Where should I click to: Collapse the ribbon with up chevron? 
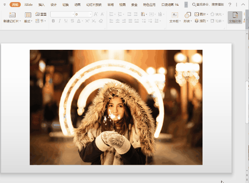(243, 5)
